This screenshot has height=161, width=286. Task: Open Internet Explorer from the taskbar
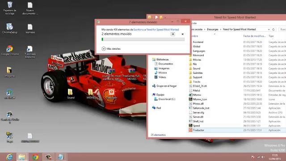point(9,157)
